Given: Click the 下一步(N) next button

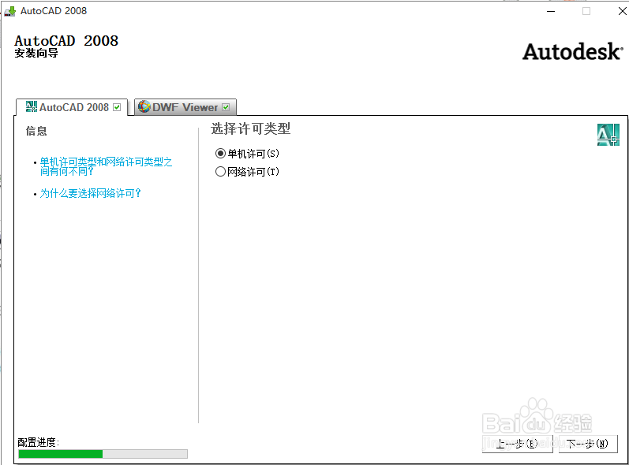Looking at the screenshot, I should pos(588,444).
